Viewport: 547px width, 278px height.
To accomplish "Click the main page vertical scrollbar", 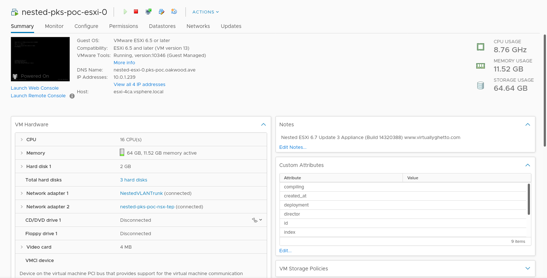I will (545, 91).
